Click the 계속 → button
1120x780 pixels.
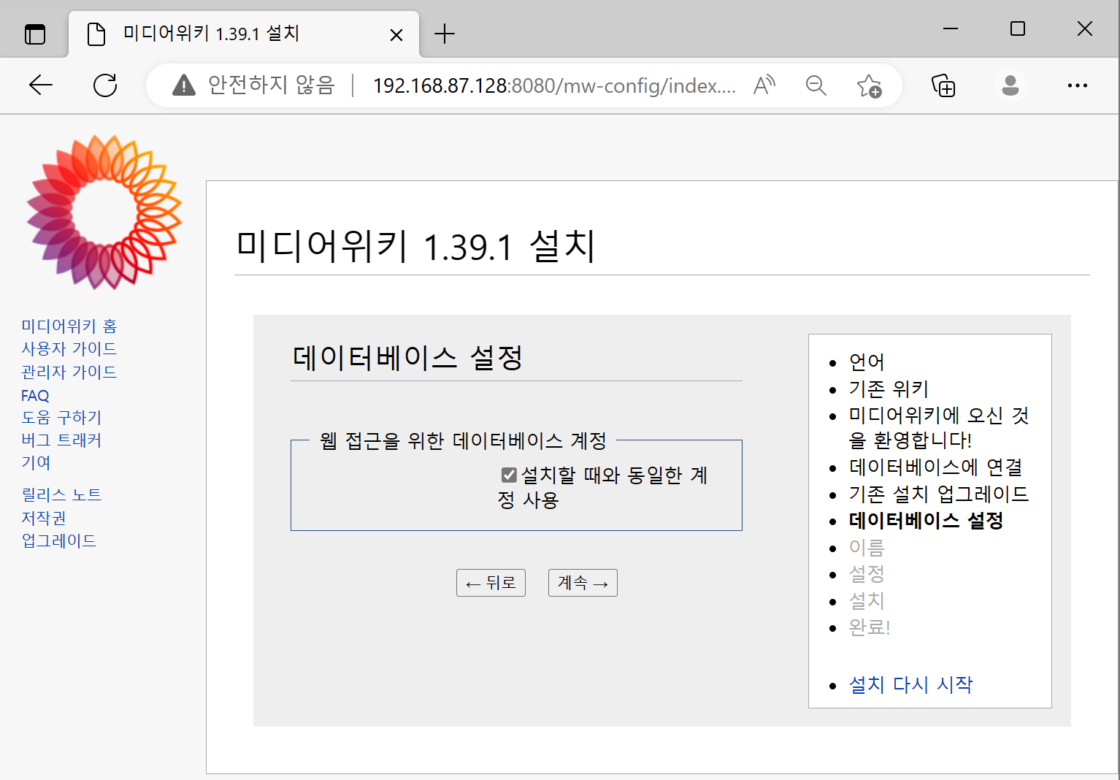click(583, 583)
